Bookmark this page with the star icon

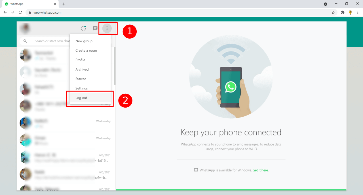333,12
